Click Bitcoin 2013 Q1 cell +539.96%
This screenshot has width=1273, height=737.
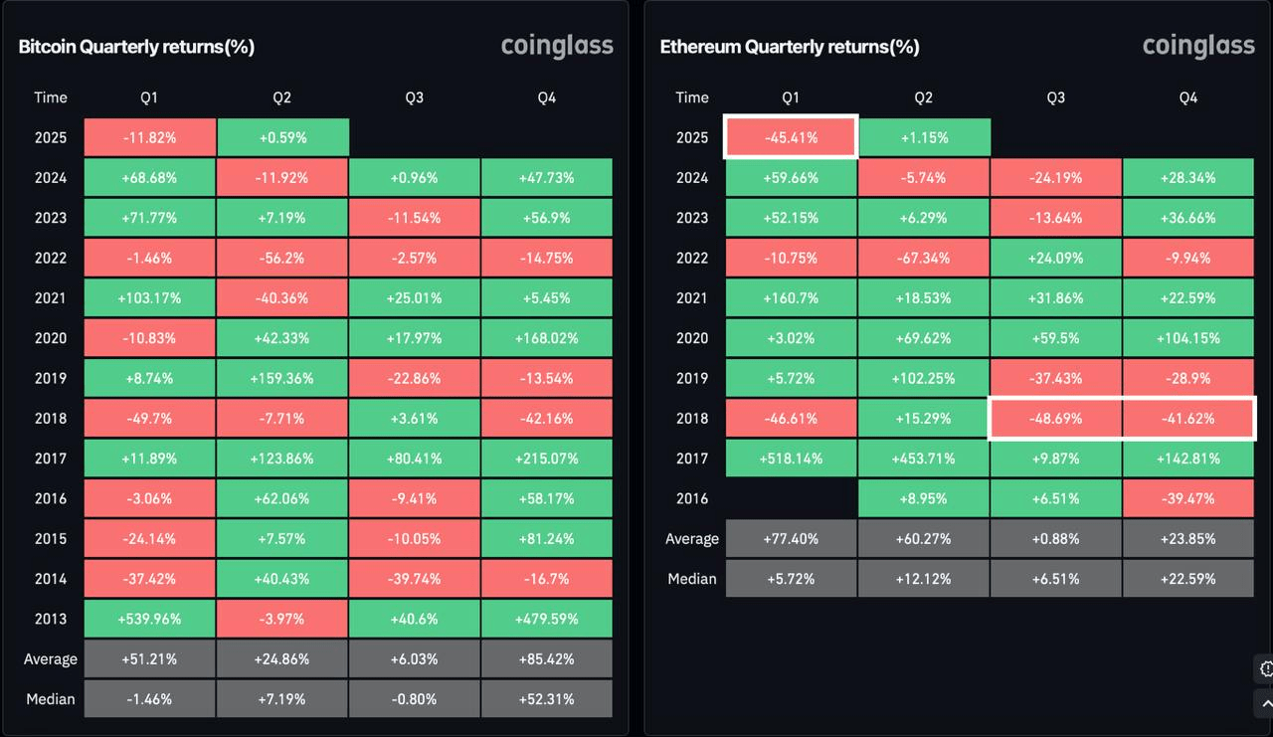tap(149, 619)
